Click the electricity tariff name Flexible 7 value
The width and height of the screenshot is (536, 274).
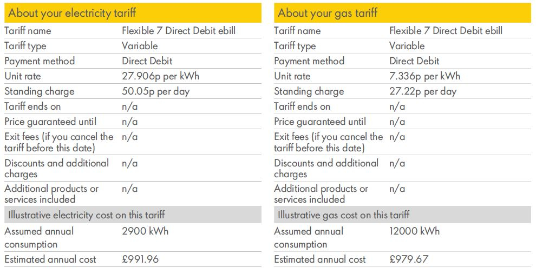coord(179,31)
